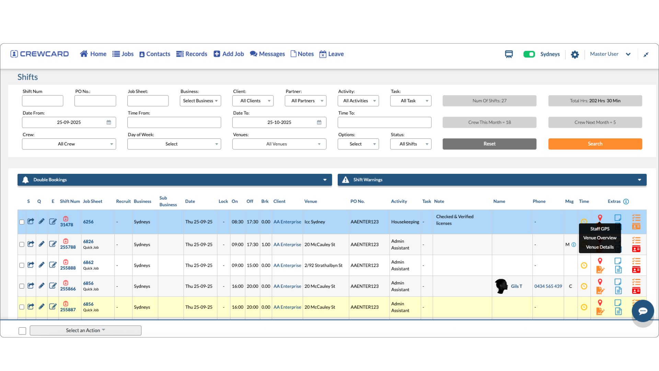Click the display monitor icon in top bar
659x371 pixels.
tap(509, 54)
